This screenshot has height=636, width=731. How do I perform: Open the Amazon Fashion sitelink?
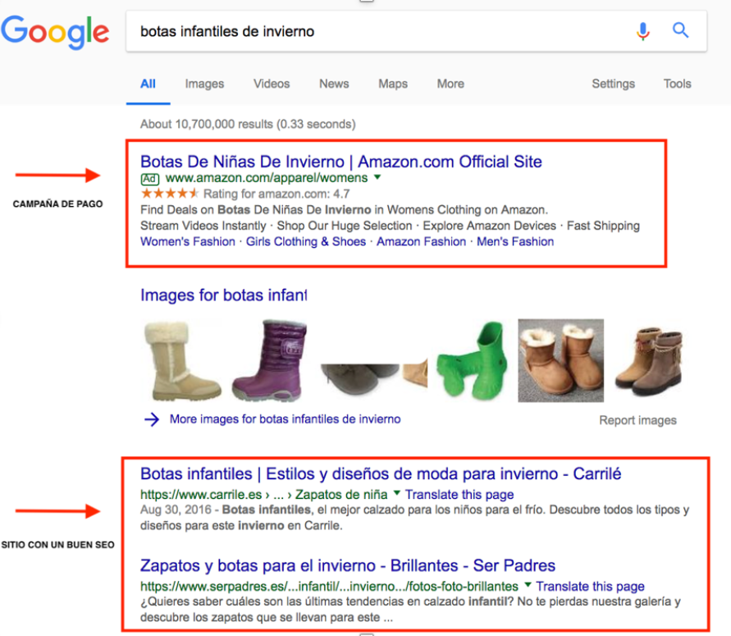[421, 241]
